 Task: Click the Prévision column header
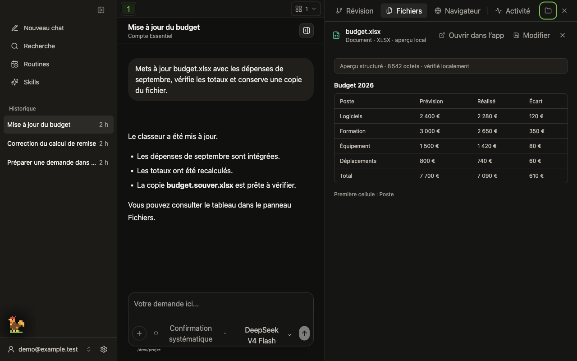tap(431, 101)
